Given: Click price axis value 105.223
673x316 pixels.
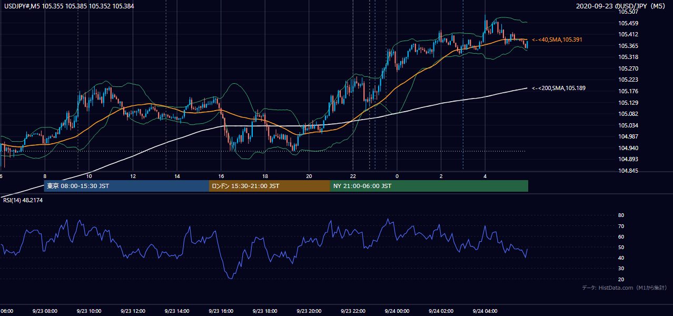Looking at the screenshot, I should pyautogui.click(x=628, y=80).
